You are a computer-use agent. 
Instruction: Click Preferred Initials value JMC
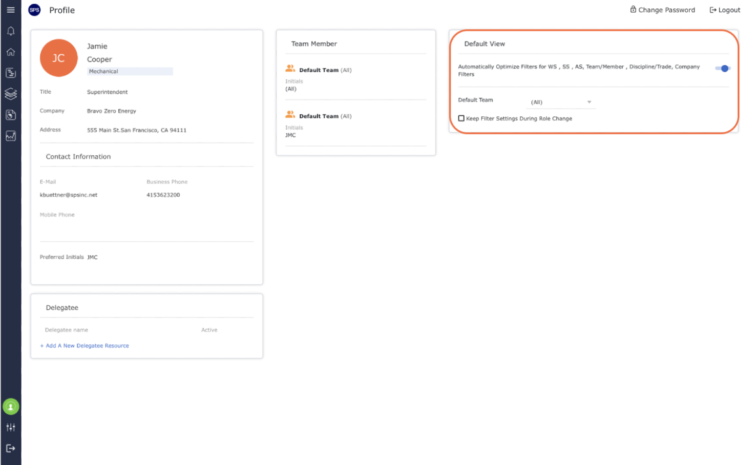pos(93,257)
